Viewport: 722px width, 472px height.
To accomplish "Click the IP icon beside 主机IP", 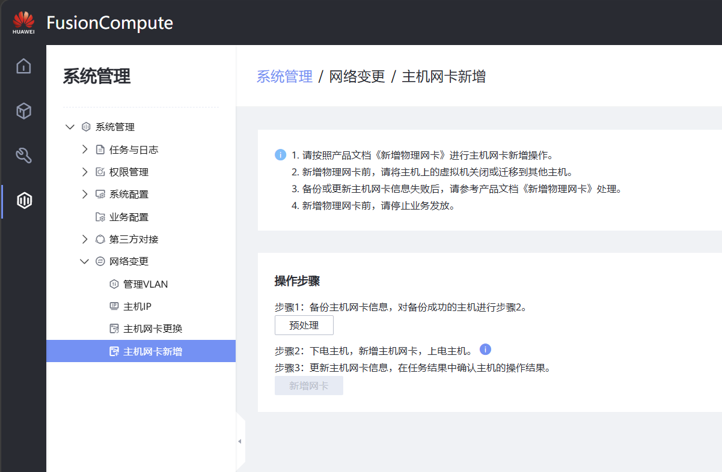I will click(114, 306).
